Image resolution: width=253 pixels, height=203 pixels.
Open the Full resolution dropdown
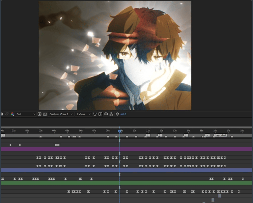click(26, 114)
